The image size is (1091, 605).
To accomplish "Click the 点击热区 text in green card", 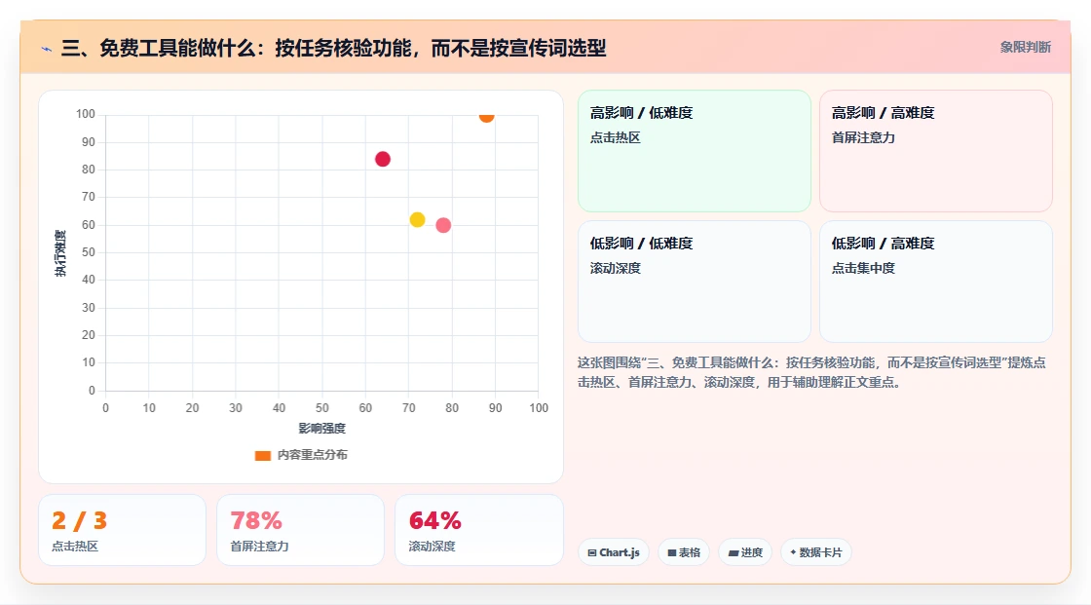I will [x=615, y=137].
